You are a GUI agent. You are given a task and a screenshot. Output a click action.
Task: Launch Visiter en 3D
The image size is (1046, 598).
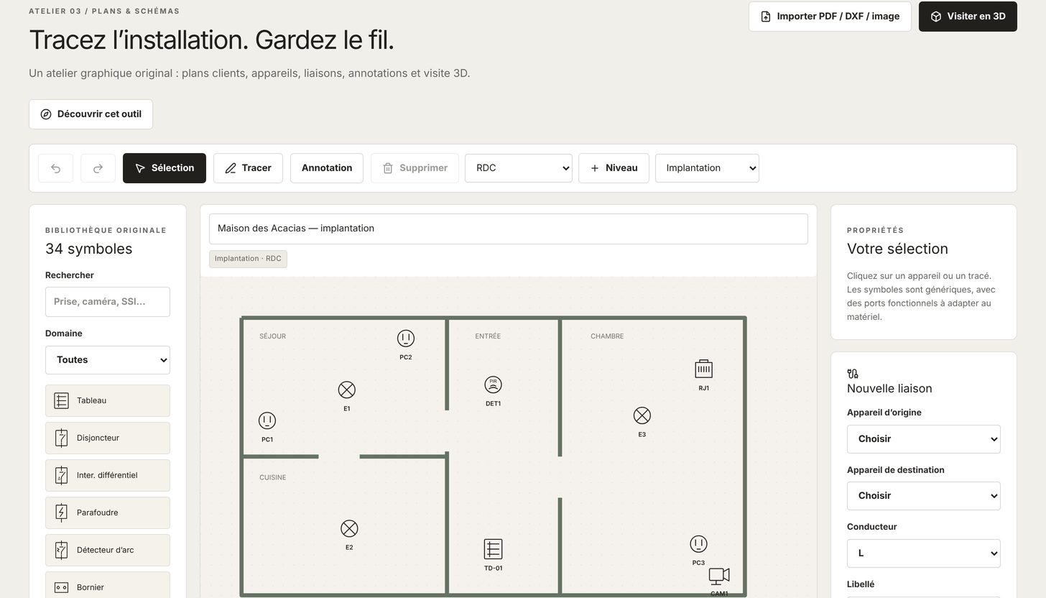point(968,17)
